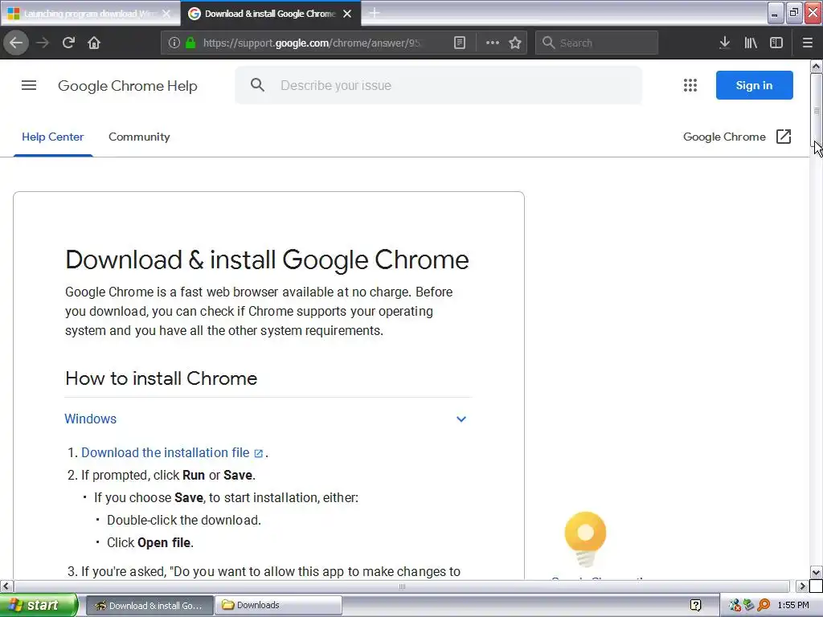Open Download the installation file link
This screenshot has height=617, width=823.
[166, 452]
